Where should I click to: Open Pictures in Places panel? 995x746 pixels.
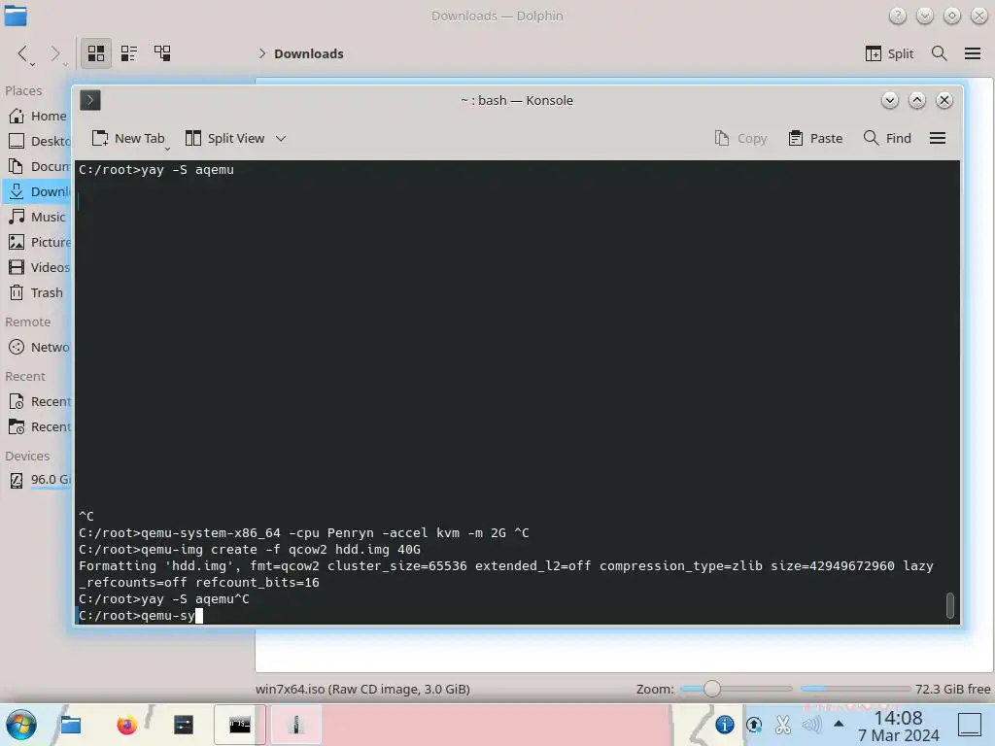click(38, 242)
